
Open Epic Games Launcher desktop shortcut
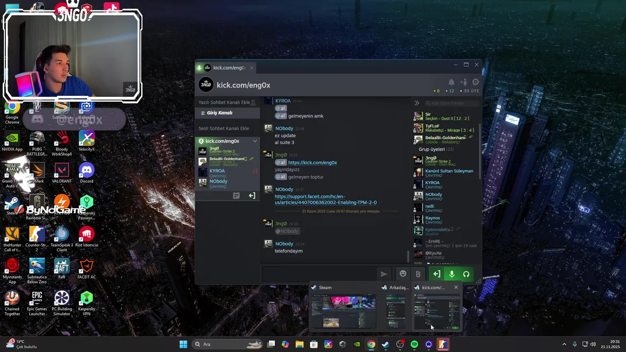click(37, 304)
